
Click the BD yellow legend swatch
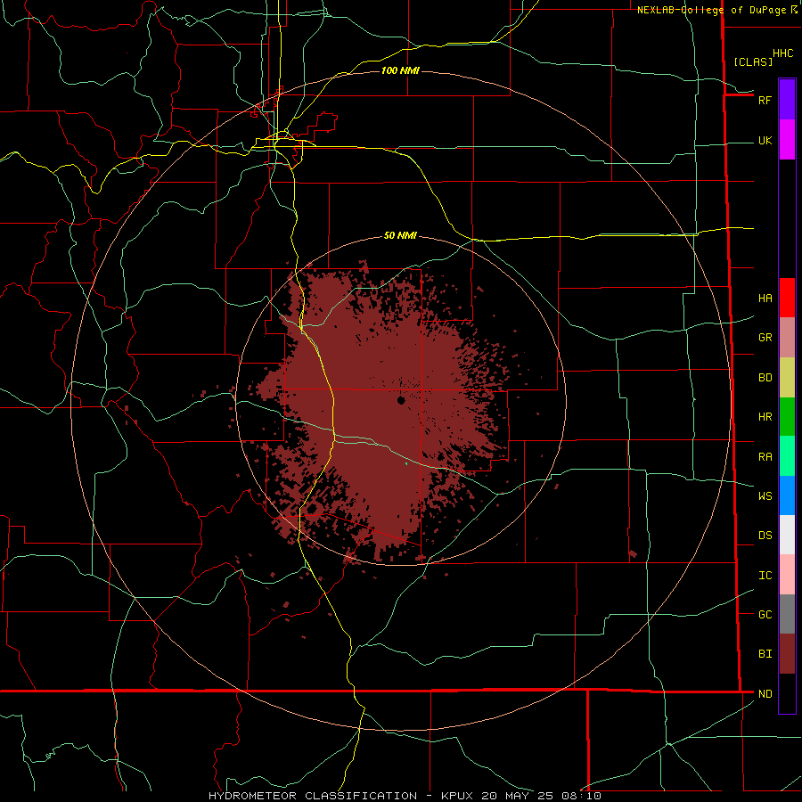[x=787, y=378]
